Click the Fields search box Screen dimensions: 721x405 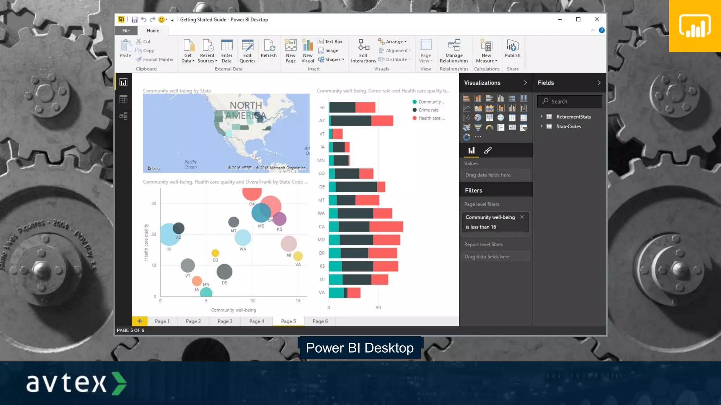tap(570, 101)
